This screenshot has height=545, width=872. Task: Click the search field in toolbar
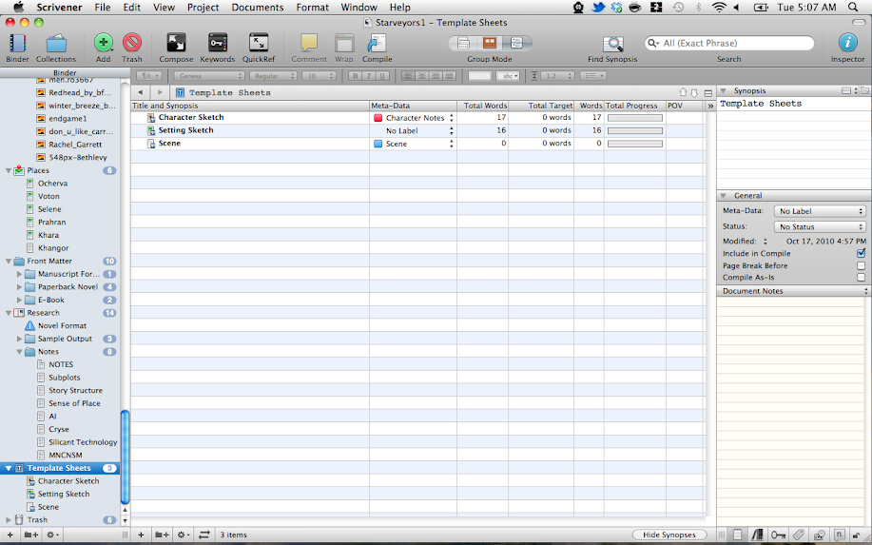pyautogui.click(x=729, y=44)
